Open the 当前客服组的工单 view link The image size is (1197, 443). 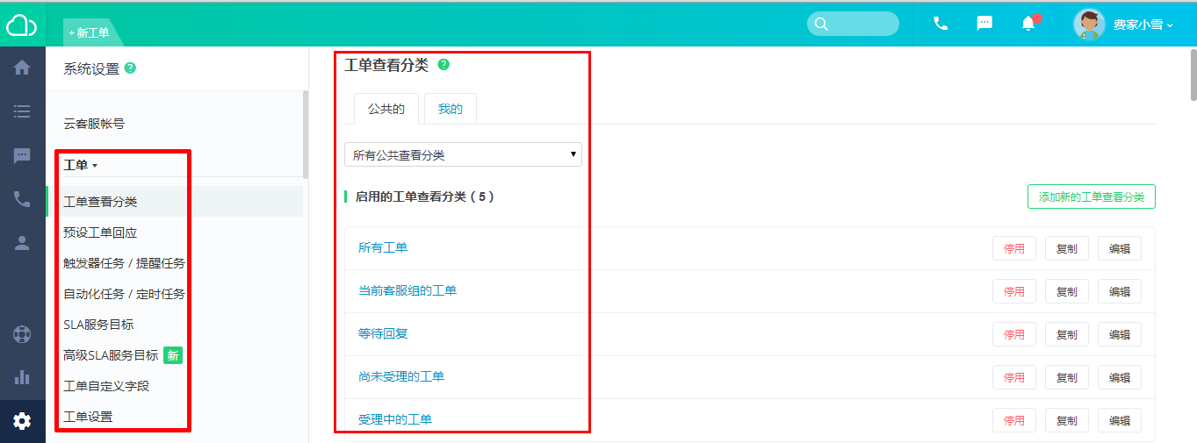(x=407, y=290)
